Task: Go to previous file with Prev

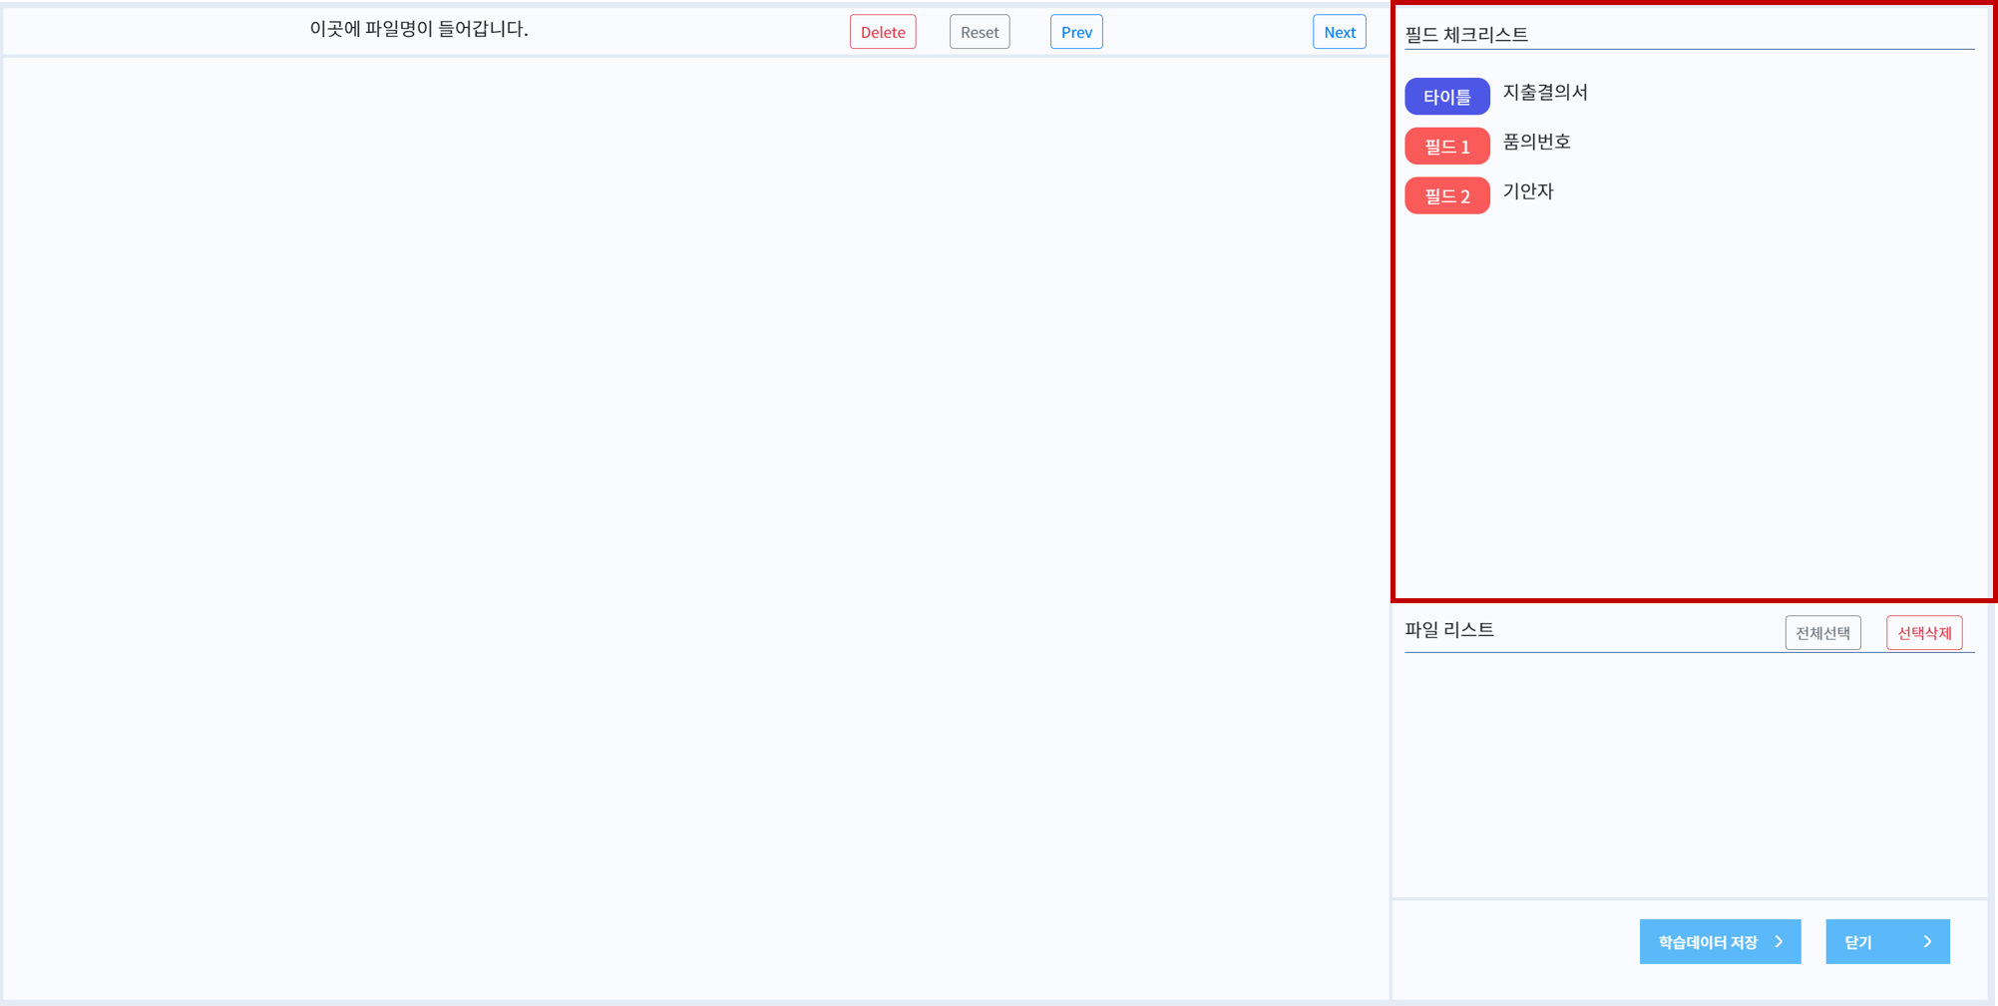Action: pos(1076,32)
